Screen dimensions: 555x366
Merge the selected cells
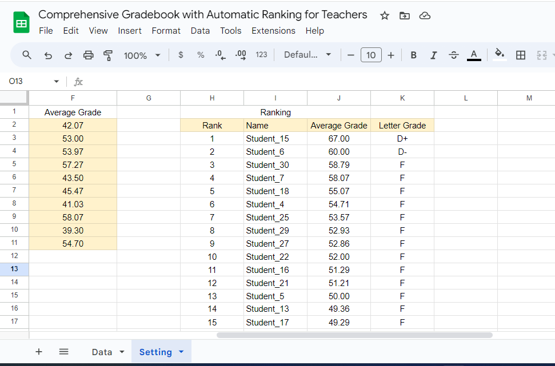[x=542, y=55]
